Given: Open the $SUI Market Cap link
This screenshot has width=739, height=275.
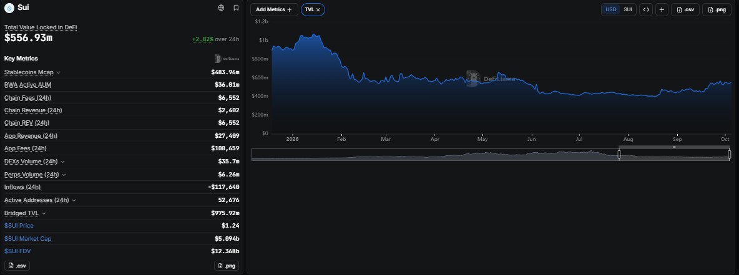Looking at the screenshot, I should click(28, 239).
